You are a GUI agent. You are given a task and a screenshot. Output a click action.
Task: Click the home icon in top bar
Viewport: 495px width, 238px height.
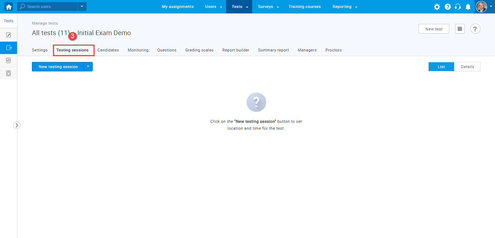[8, 7]
